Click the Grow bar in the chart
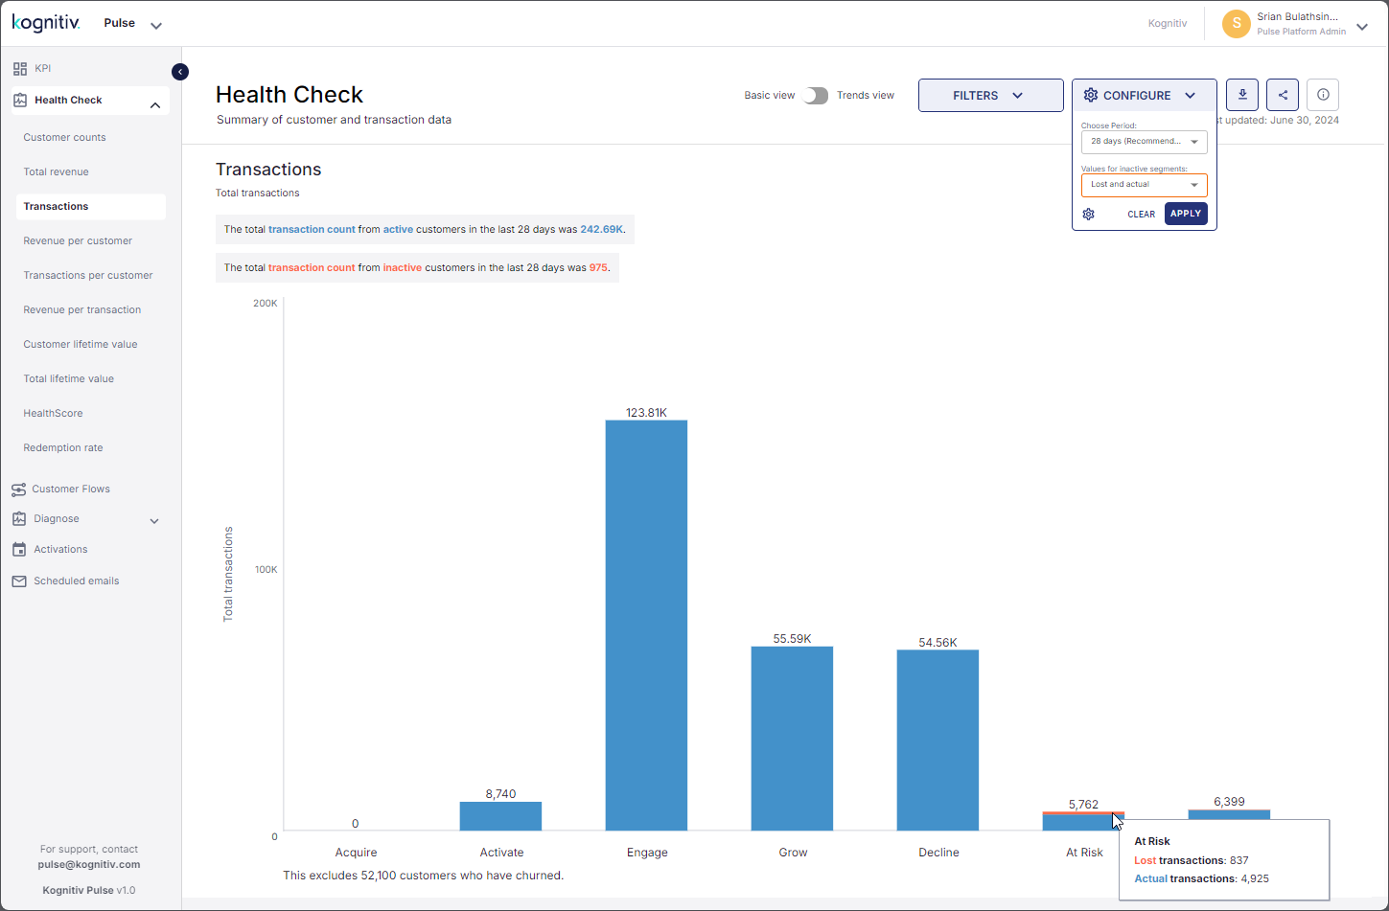This screenshot has height=911, width=1389. pos(792,739)
